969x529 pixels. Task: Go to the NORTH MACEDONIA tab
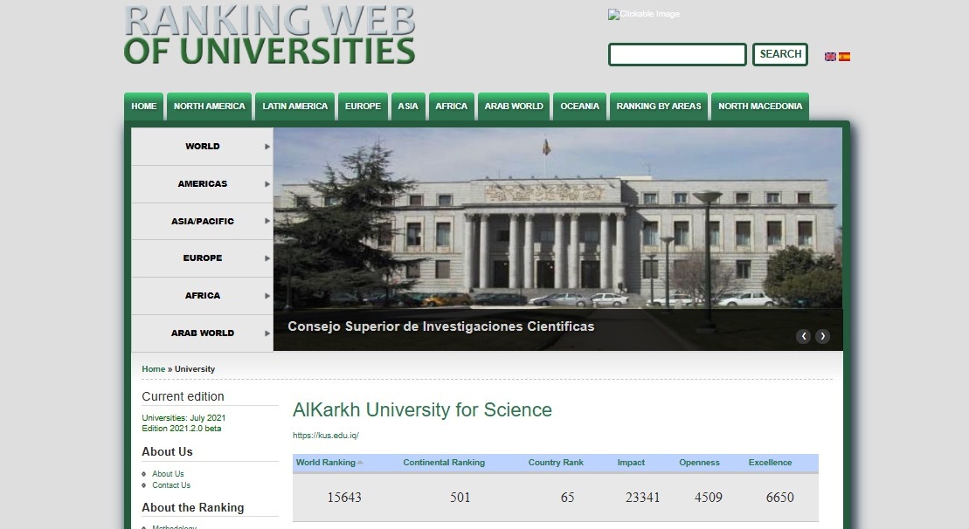pyautogui.click(x=759, y=106)
